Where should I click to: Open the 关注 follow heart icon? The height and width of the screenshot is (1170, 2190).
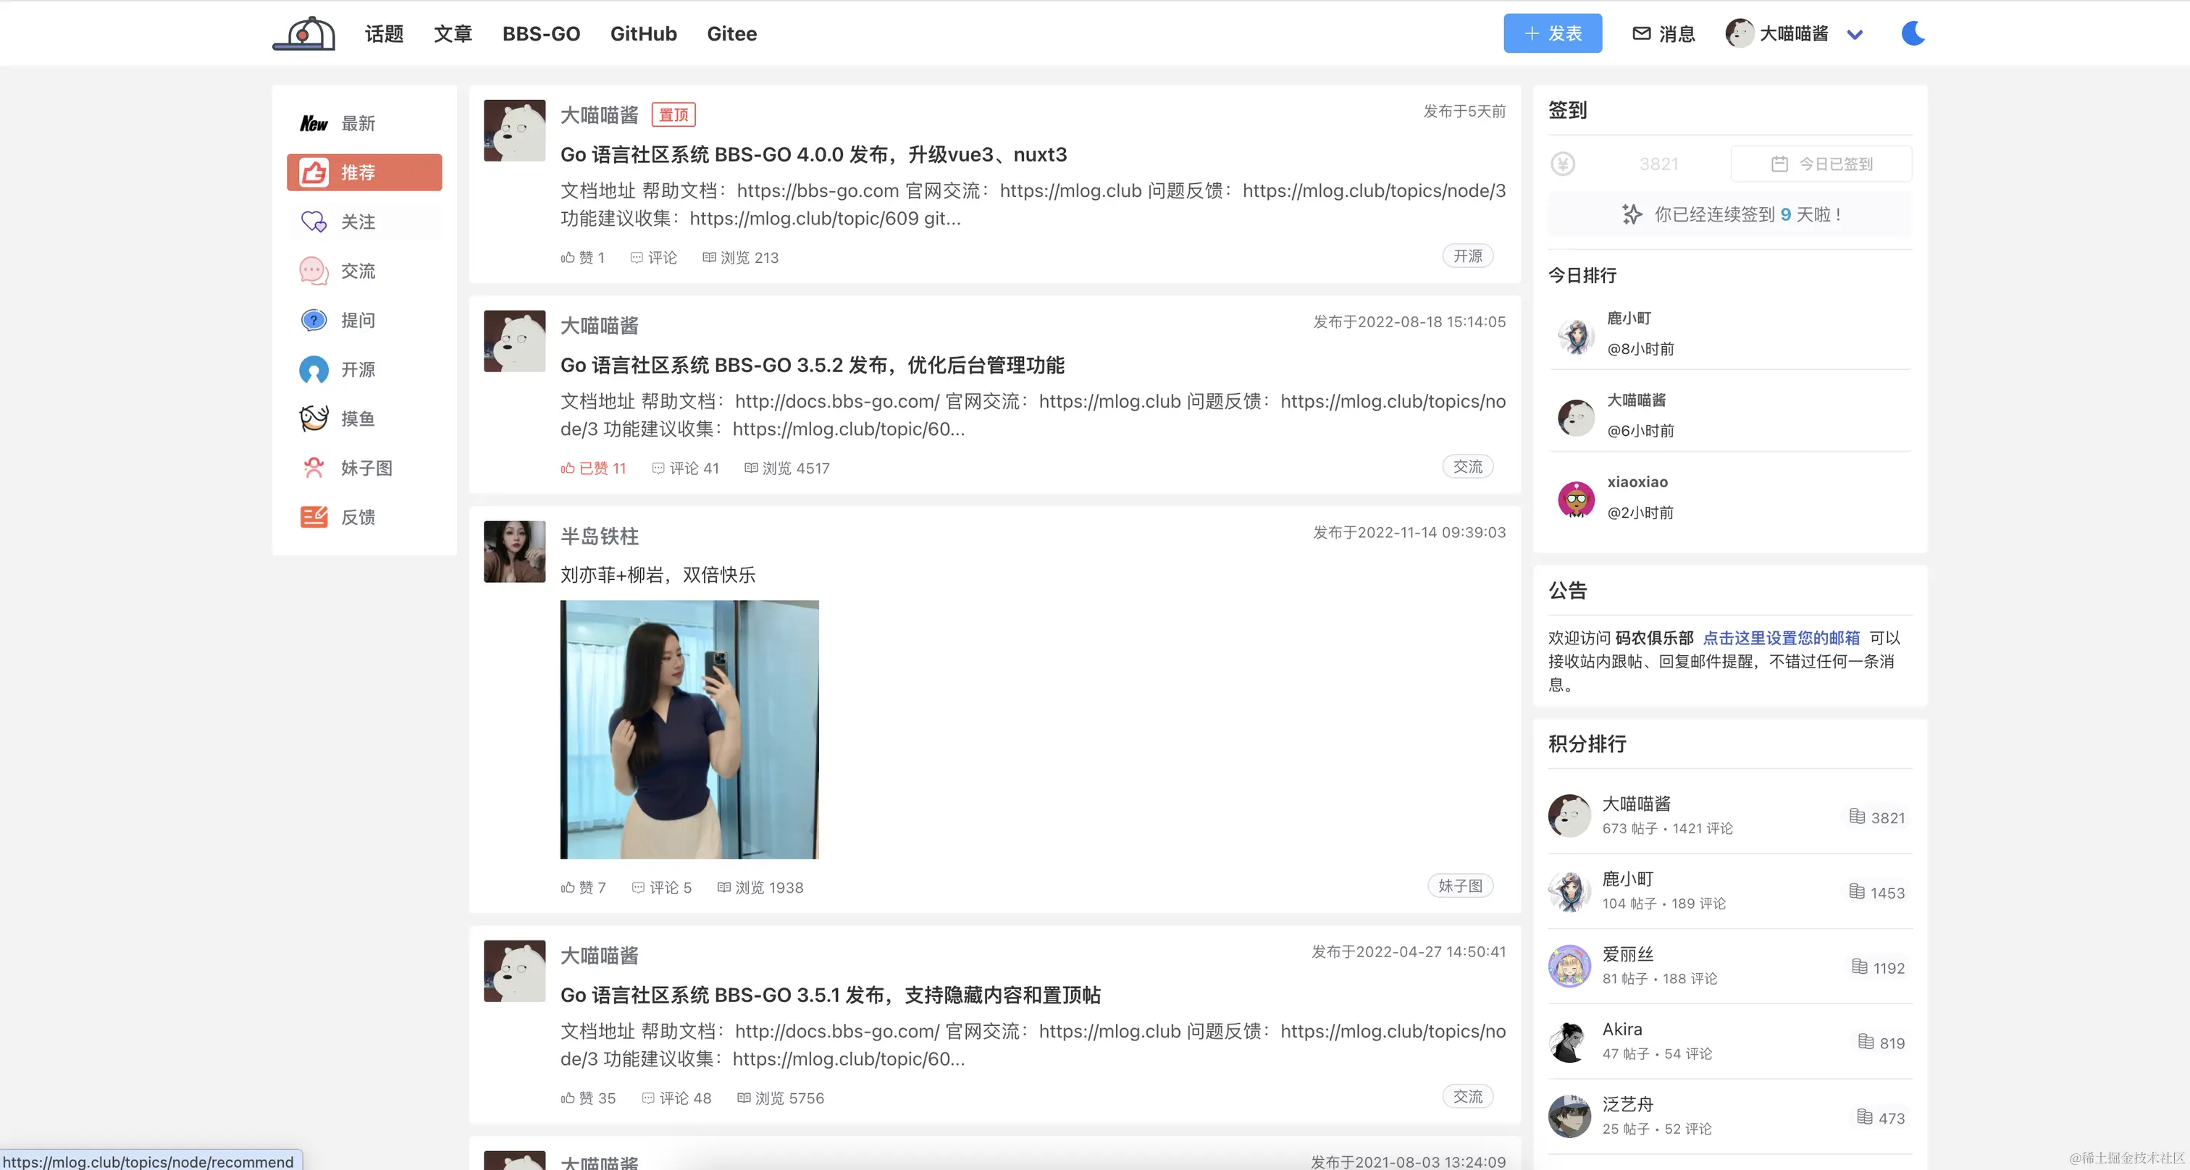(x=314, y=222)
